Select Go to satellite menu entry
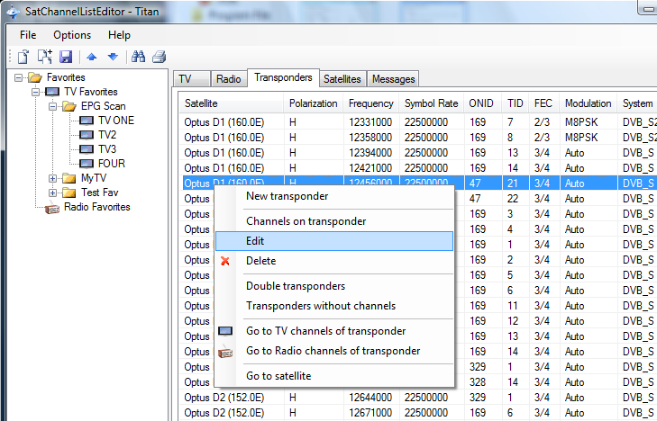This screenshot has width=657, height=421. pos(278,376)
